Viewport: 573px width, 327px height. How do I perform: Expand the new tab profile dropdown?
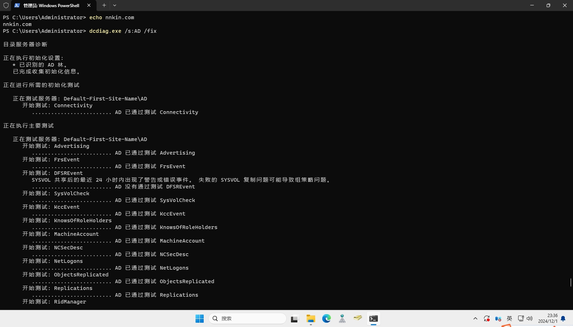[x=115, y=5]
